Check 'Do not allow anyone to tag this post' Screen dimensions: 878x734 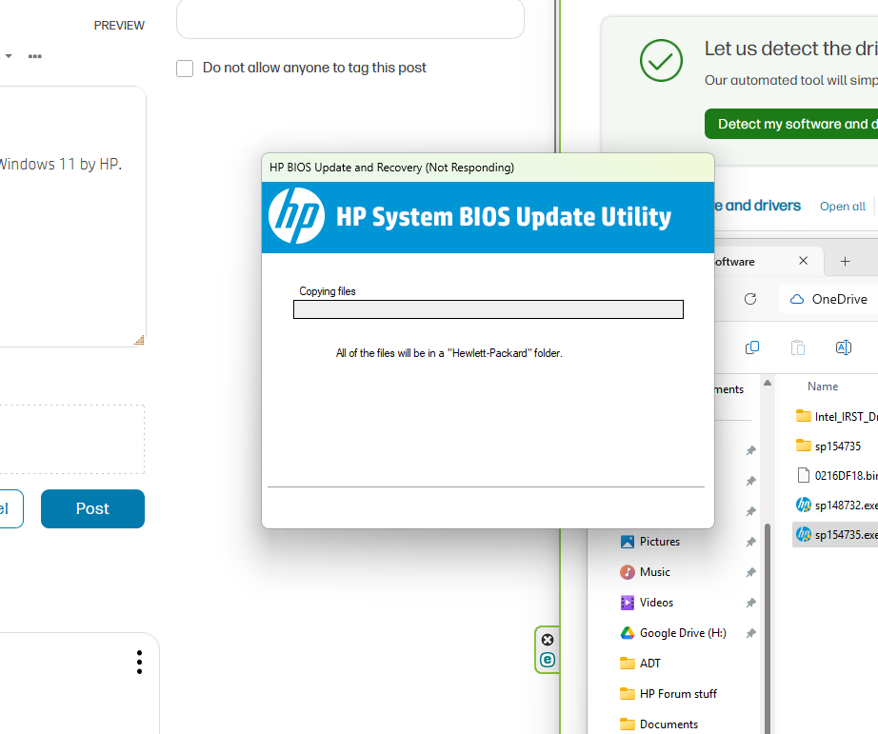(185, 69)
